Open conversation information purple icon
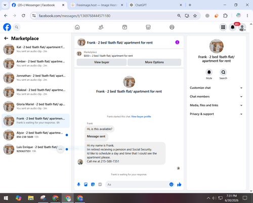Image resolution: width=253 pixels, height=203 pixels. click(x=177, y=42)
